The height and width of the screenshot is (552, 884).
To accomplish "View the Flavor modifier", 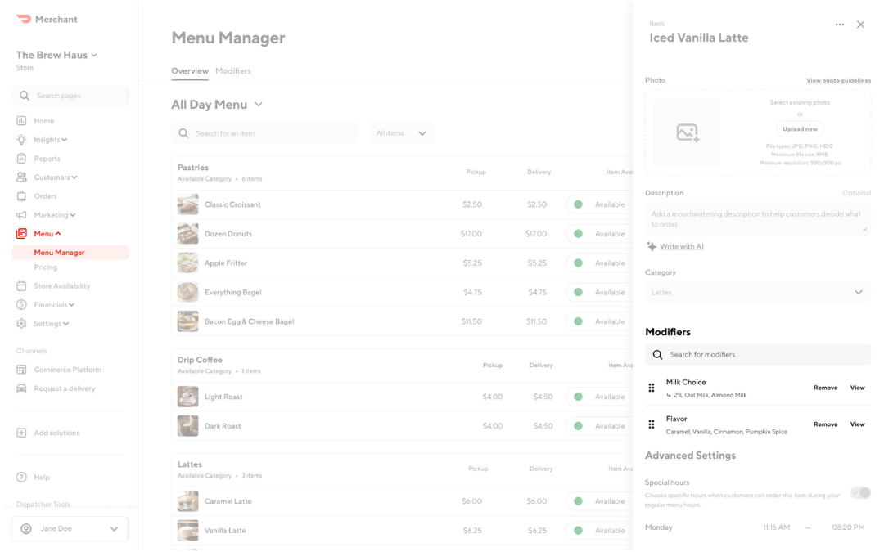I will click(x=858, y=424).
